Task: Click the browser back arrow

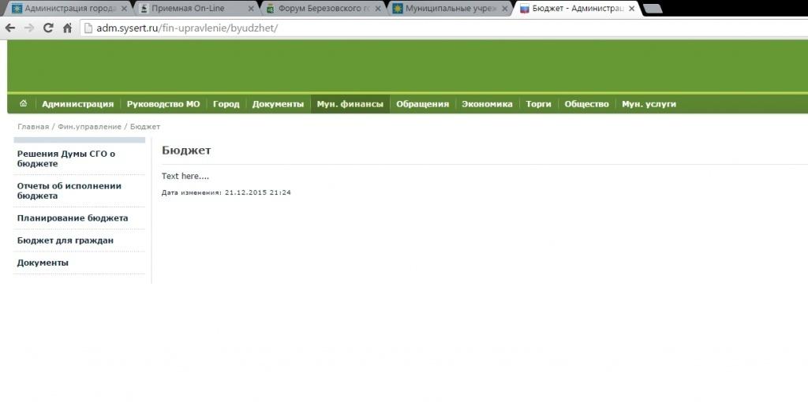Action: click(10, 28)
